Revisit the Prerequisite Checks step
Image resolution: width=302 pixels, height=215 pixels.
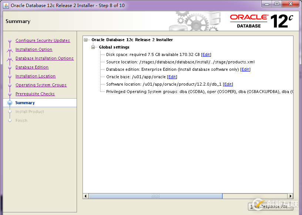(35, 94)
